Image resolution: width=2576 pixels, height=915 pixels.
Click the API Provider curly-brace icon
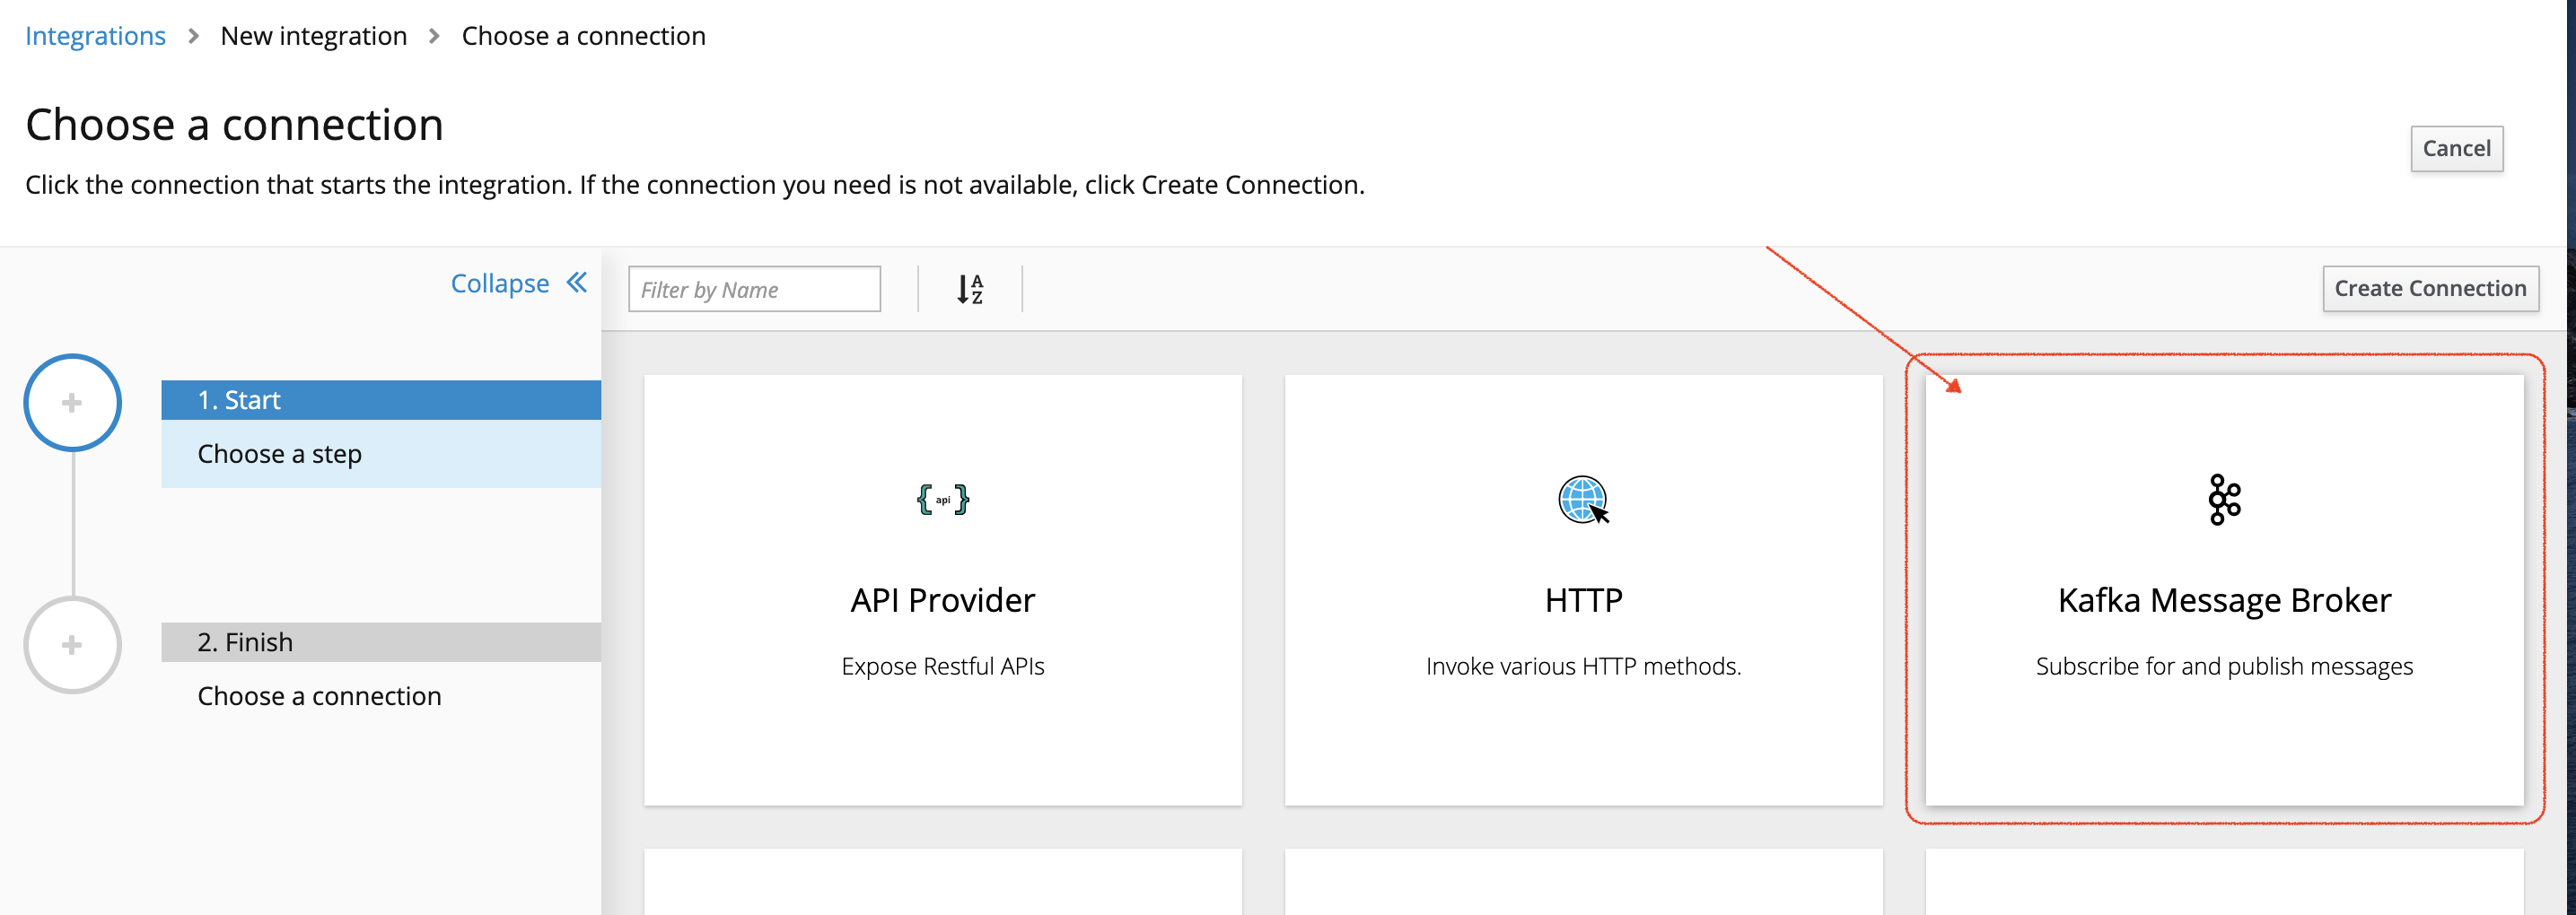pos(942,500)
